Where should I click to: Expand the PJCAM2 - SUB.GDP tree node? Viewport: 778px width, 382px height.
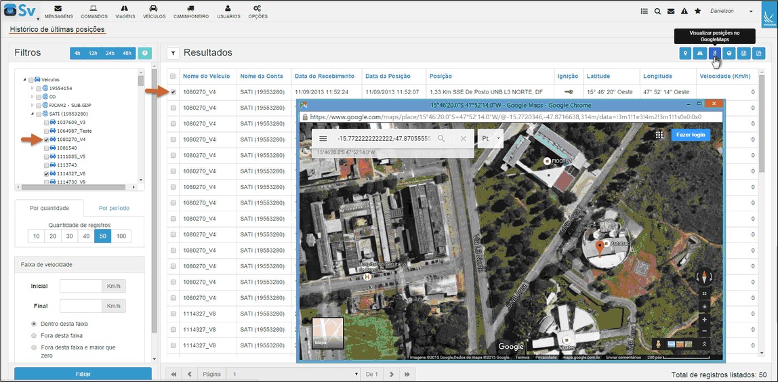(x=33, y=105)
